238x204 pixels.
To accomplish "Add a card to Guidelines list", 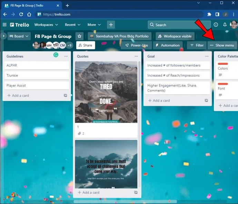I will [18, 95].
